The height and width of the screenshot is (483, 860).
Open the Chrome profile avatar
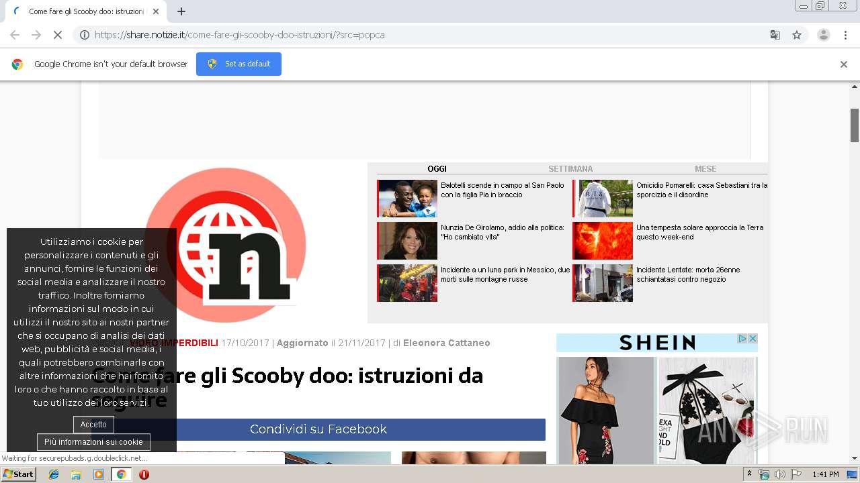(x=823, y=35)
